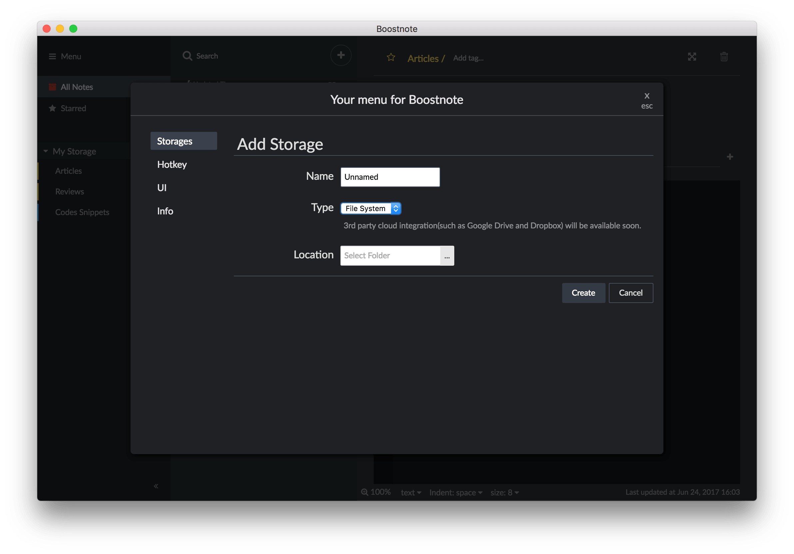The width and height of the screenshot is (794, 554).
Task: Click the 3rd party cloud integration notice
Action: point(492,226)
